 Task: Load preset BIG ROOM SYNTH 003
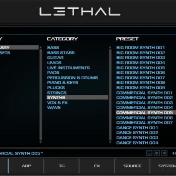click(x=141, y=58)
